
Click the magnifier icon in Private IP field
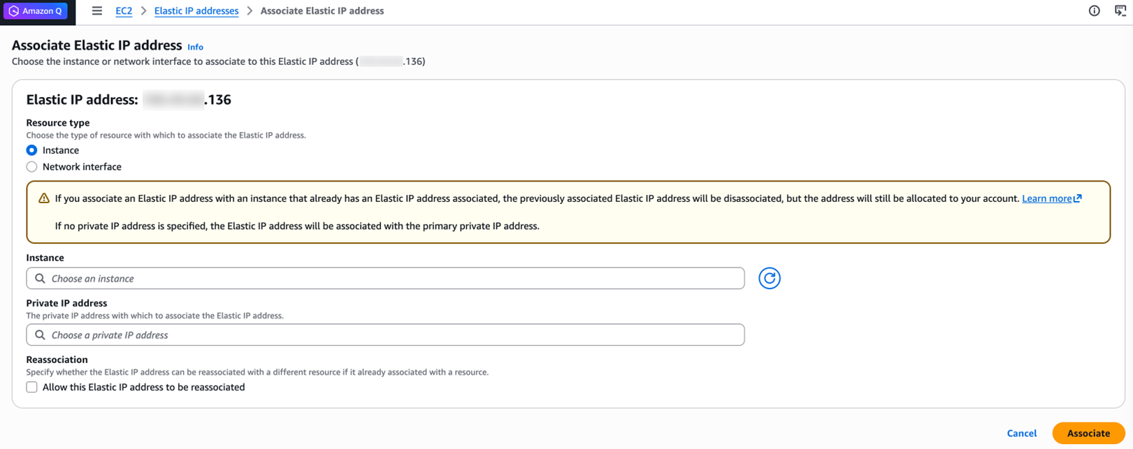(x=41, y=335)
